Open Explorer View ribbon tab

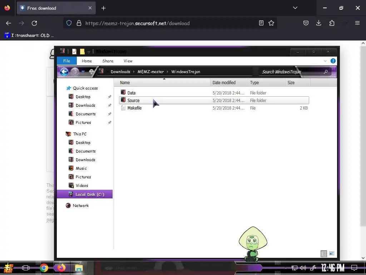[128, 61]
